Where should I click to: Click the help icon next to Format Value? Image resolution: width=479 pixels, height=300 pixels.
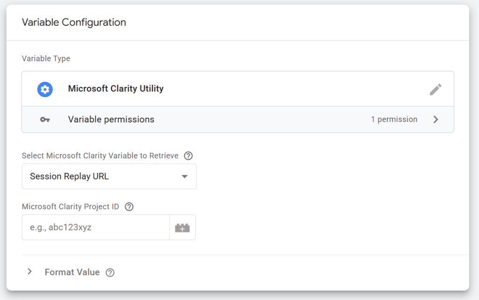(x=110, y=272)
